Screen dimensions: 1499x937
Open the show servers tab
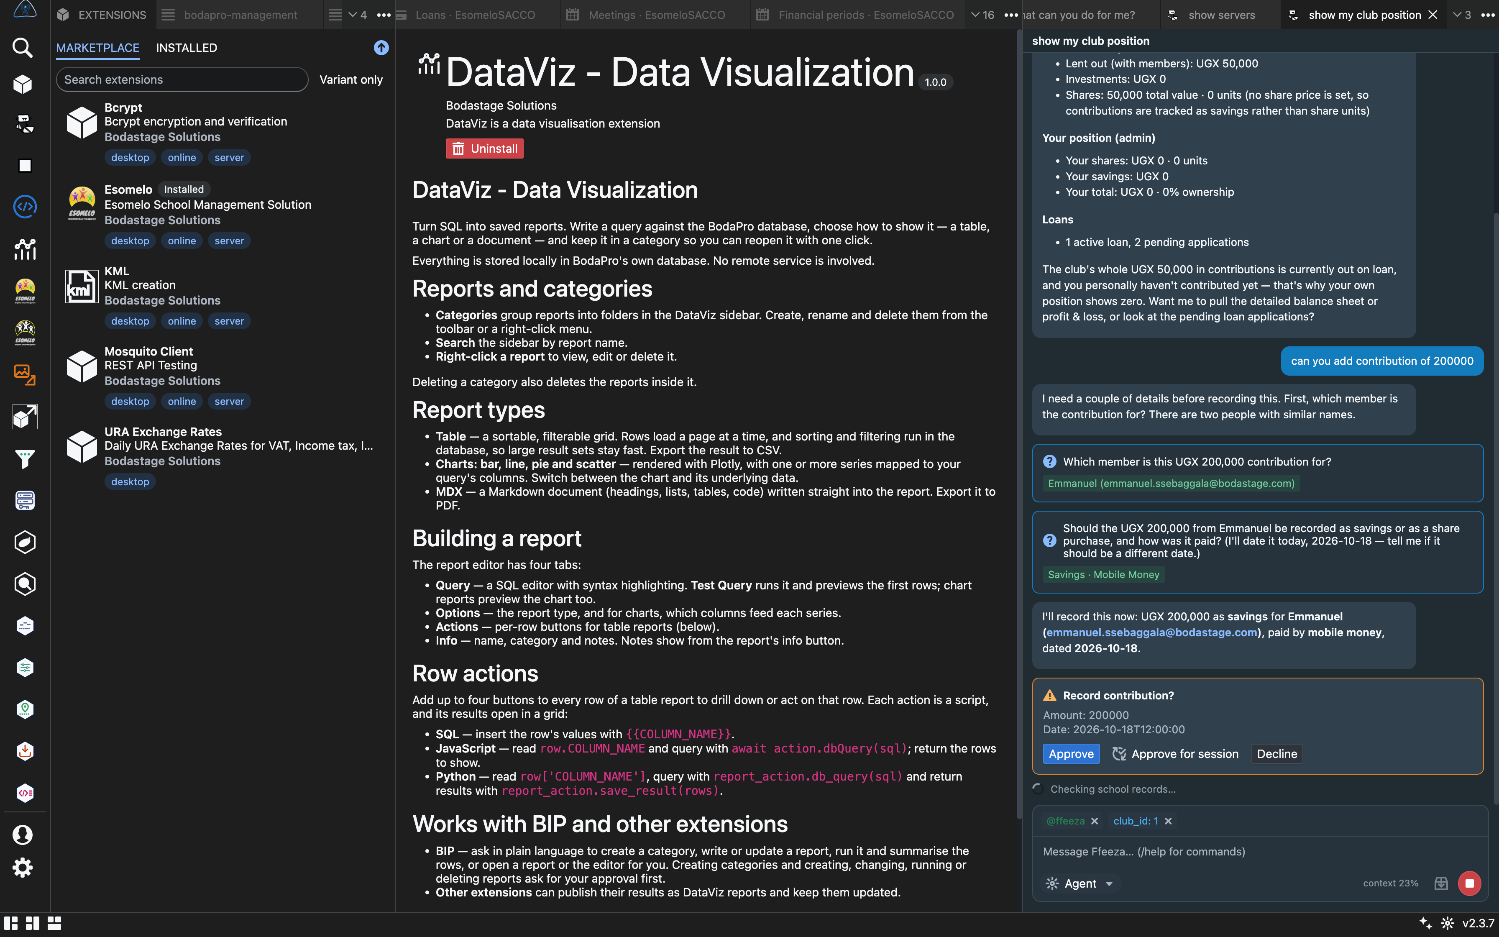point(1220,15)
